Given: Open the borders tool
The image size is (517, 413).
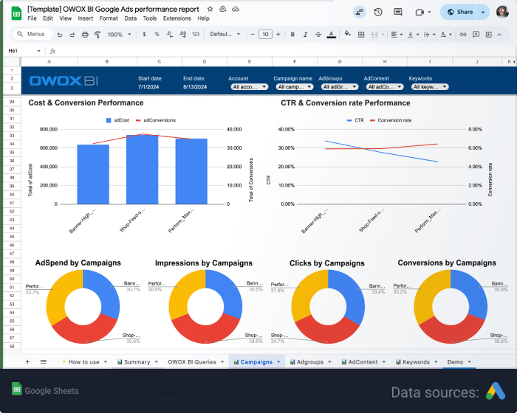Looking at the screenshot, I should pos(361,34).
